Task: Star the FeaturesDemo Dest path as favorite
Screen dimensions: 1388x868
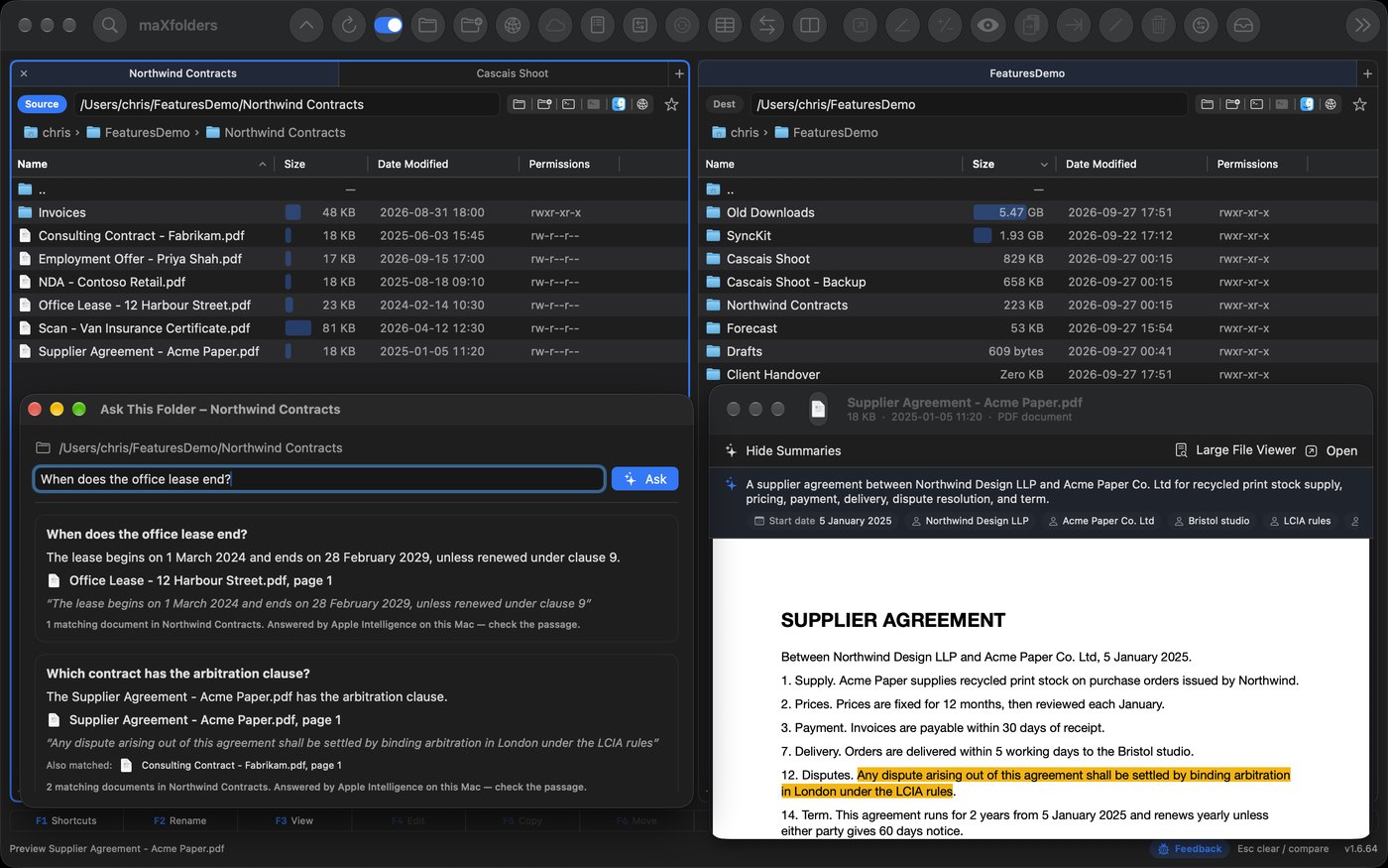Action: (1359, 104)
